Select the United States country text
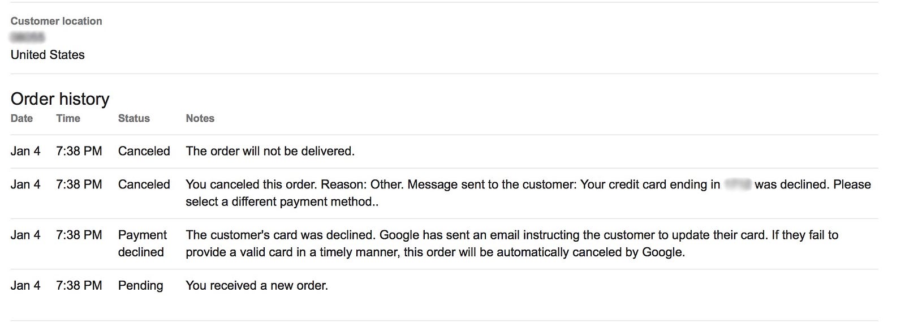This screenshot has height=322, width=905. (x=48, y=55)
